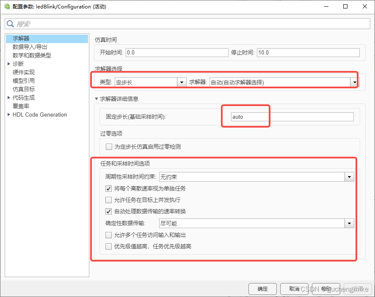Collapse the 求解器详细信息 section
The width and height of the screenshot is (375, 297).
click(96, 99)
